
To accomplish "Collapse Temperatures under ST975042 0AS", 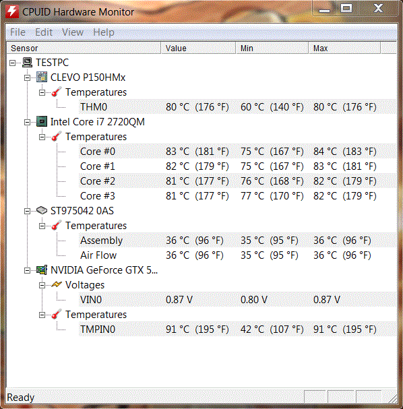I will click(42, 226).
